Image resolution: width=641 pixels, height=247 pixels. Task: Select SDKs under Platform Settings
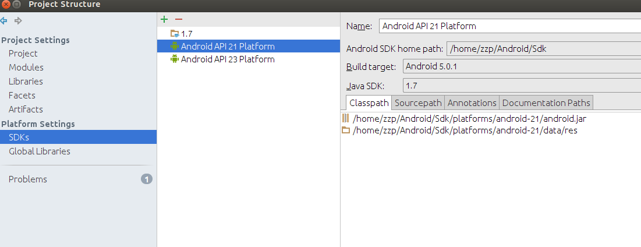tap(78, 137)
